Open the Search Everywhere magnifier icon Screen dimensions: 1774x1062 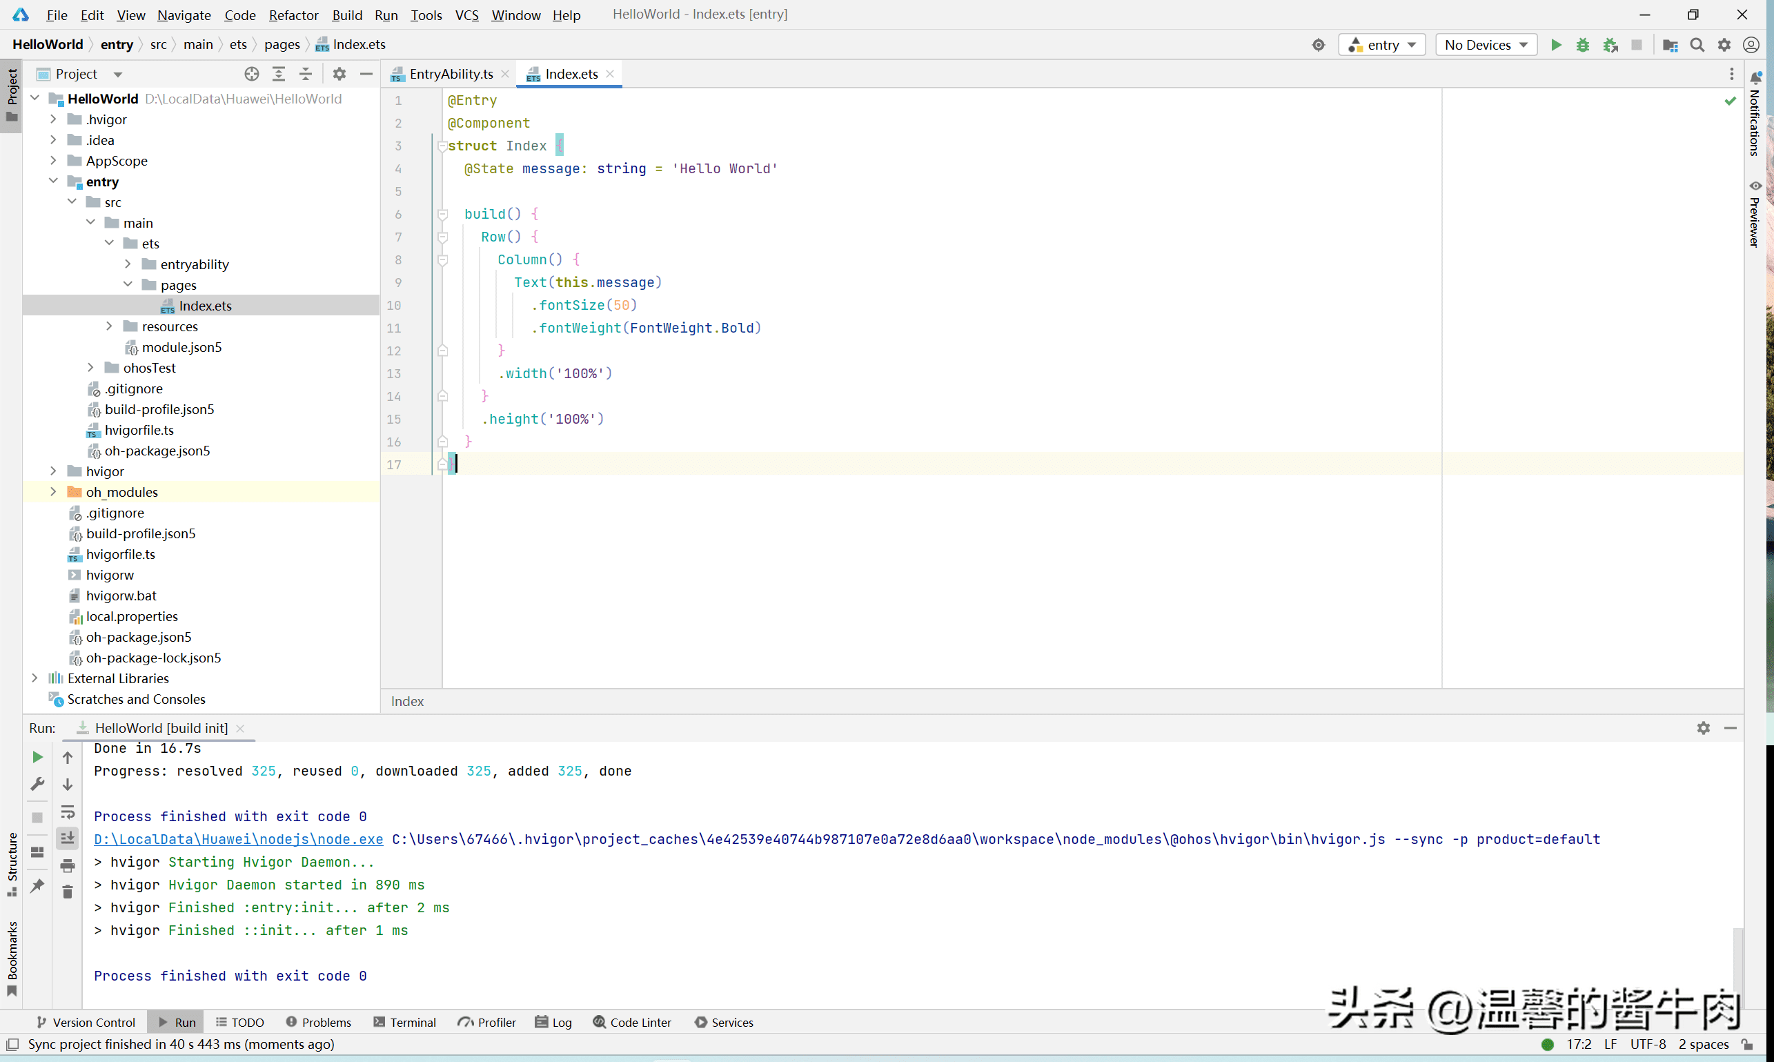coord(1697,45)
